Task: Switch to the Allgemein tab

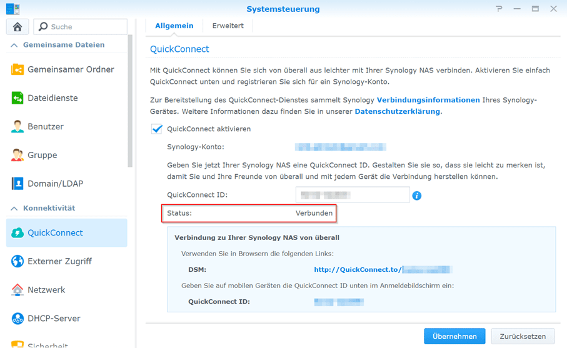Action: click(x=174, y=26)
